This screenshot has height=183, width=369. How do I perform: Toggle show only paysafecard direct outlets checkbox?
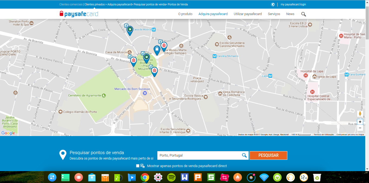coord(138,166)
